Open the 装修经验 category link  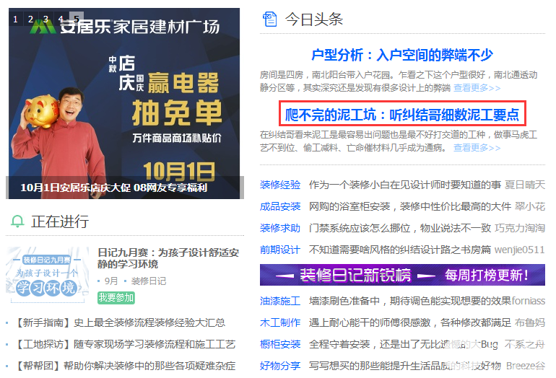pyautogui.click(x=280, y=185)
